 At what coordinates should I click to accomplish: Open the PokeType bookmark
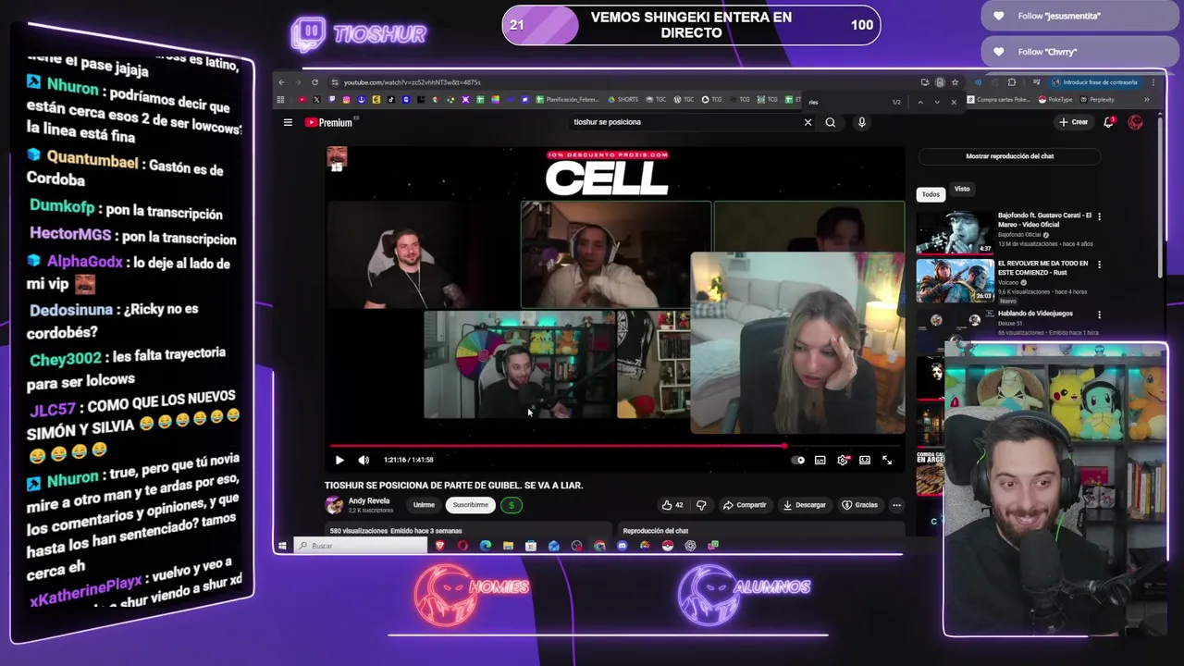coord(1055,100)
